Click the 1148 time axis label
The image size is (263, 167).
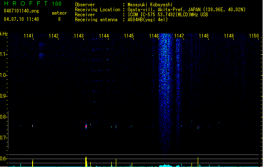(x=204, y=36)
